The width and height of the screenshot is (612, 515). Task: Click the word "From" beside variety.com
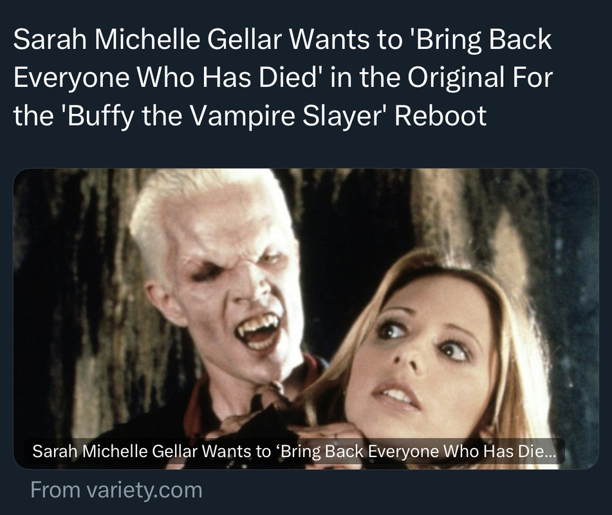[x=55, y=490]
